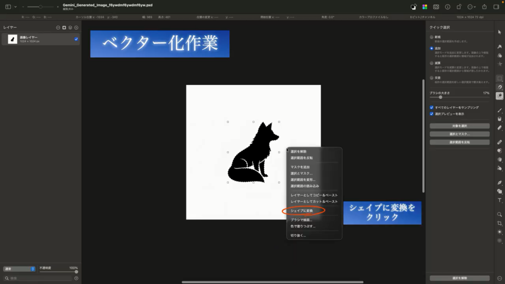Activate the rectangular selection tool
505x284 pixels.
click(500, 78)
